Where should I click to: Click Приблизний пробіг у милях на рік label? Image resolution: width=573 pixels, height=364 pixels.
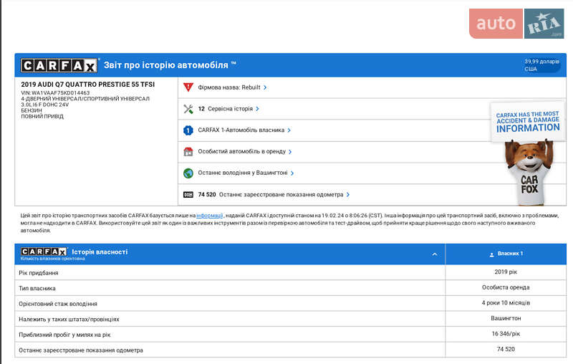(x=64, y=335)
